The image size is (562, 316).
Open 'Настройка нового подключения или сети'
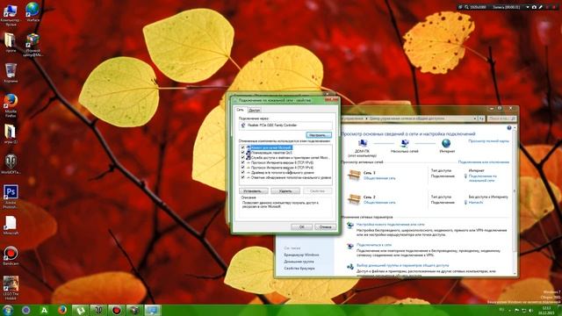tap(390, 225)
